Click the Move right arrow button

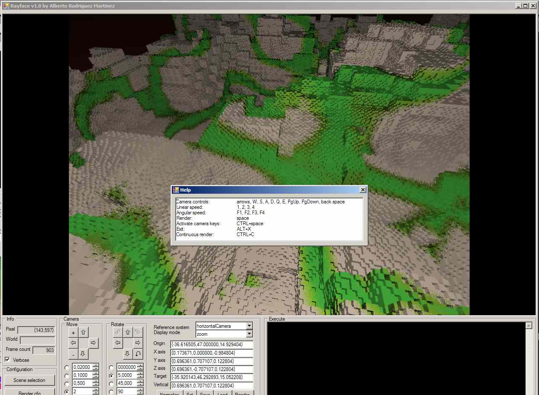[93, 343]
